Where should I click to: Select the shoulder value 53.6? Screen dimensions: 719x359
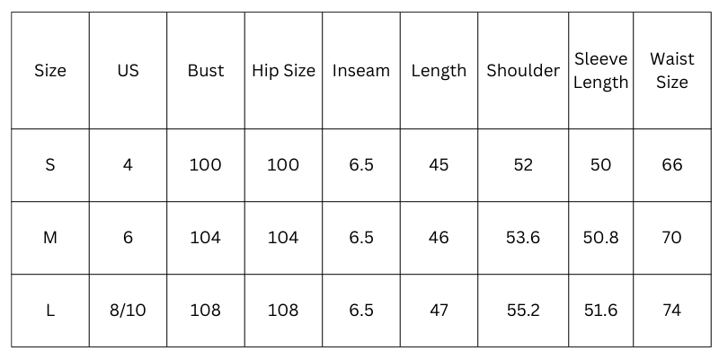[523, 238]
